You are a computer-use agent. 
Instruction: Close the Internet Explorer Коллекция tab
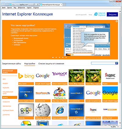click(x=61, y=5)
